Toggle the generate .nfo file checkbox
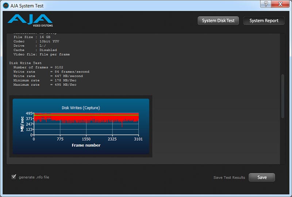The height and width of the screenshot is (197, 292). tap(14, 177)
